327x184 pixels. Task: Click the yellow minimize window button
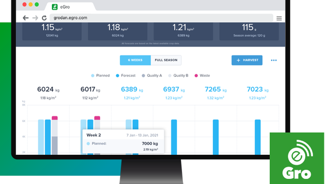(30, 4)
